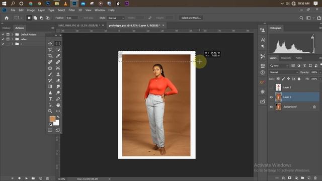Toggle Lock image pixels brush icon
322x181 pixels.
pyautogui.click(x=283, y=79)
